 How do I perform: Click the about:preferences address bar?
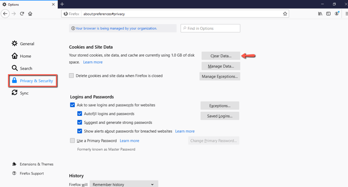tap(175, 14)
